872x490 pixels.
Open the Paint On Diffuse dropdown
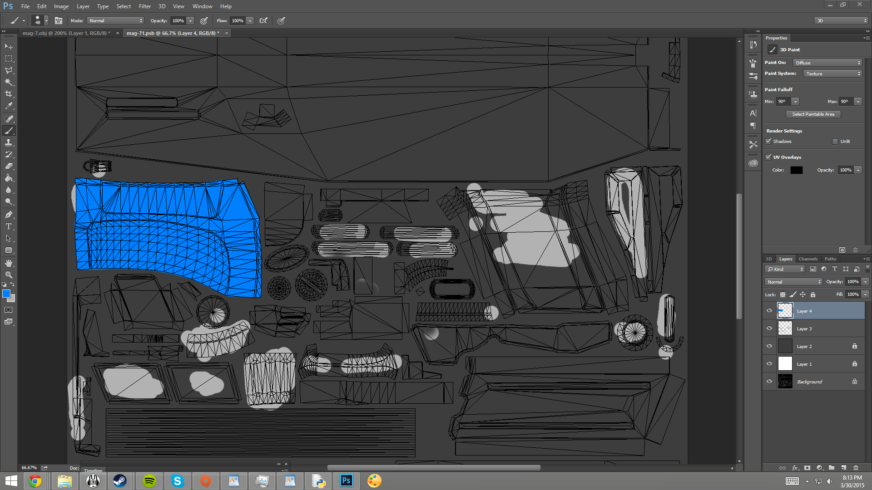(827, 63)
